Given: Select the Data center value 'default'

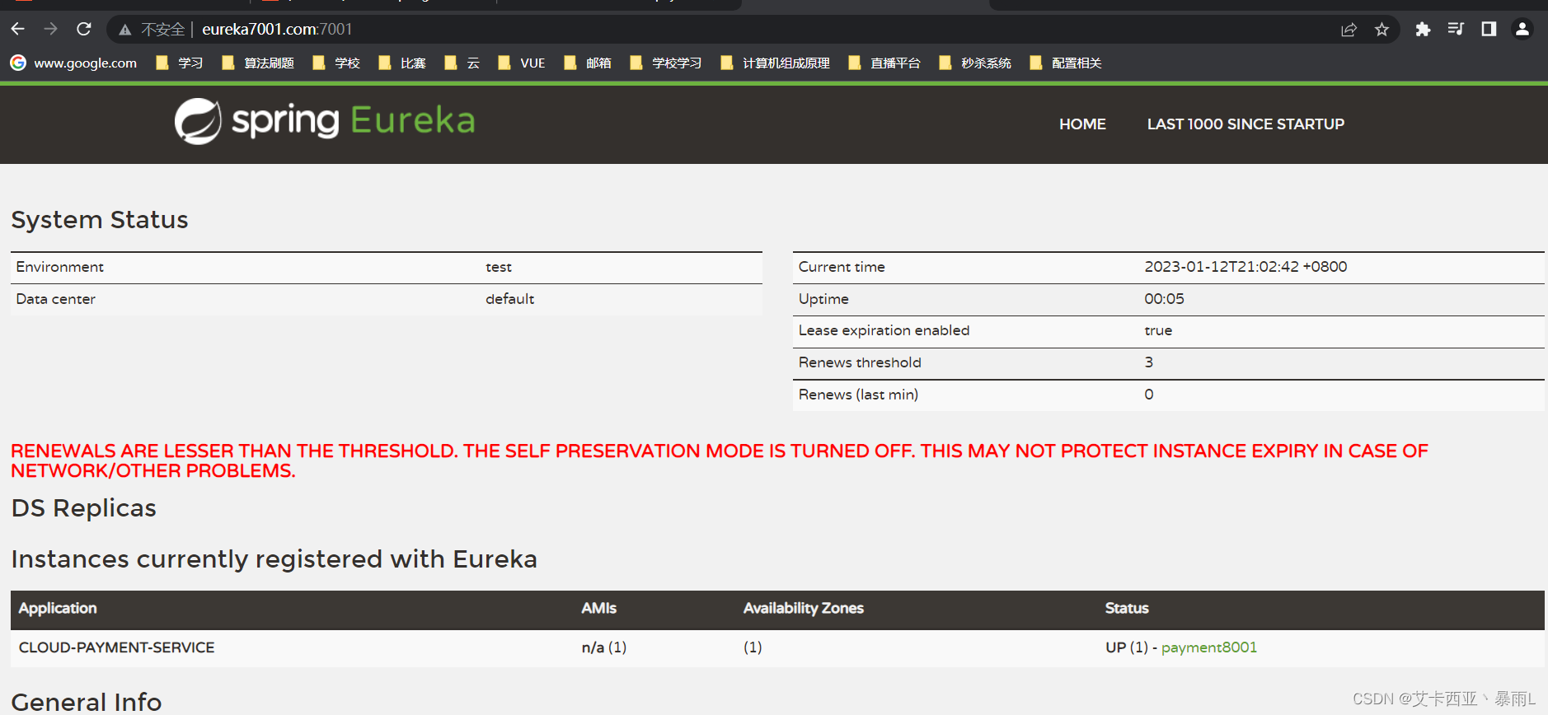Looking at the screenshot, I should [x=509, y=299].
